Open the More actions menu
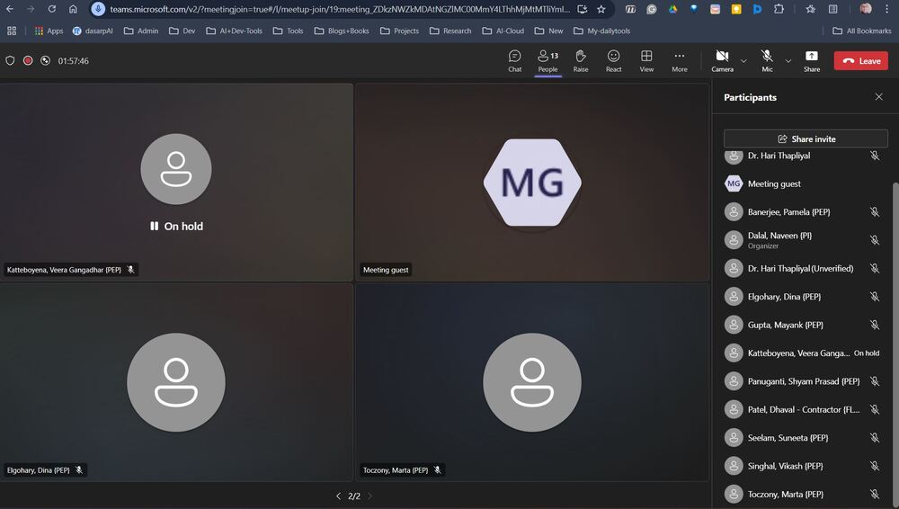The width and height of the screenshot is (899, 509). (x=680, y=61)
